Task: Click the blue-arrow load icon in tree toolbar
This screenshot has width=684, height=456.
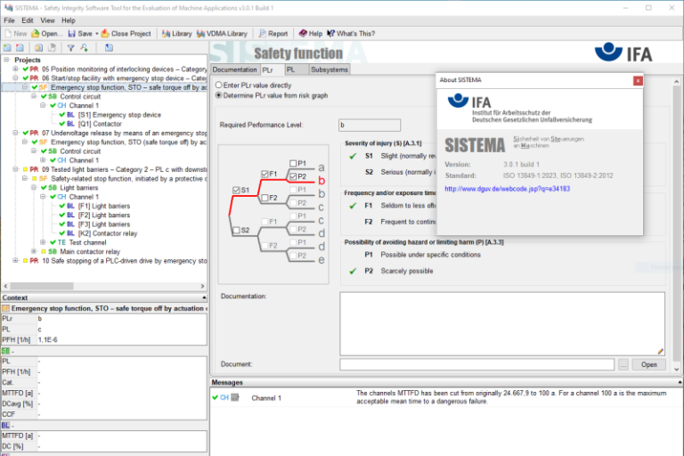Action: click(x=109, y=48)
